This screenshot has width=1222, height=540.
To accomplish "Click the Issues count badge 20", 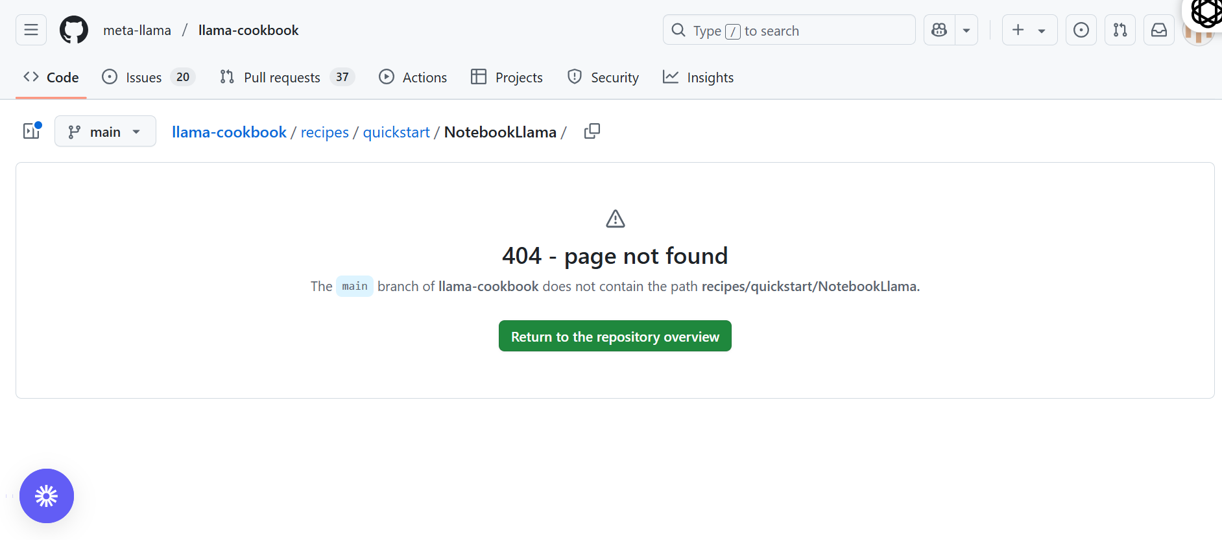I will pos(183,77).
